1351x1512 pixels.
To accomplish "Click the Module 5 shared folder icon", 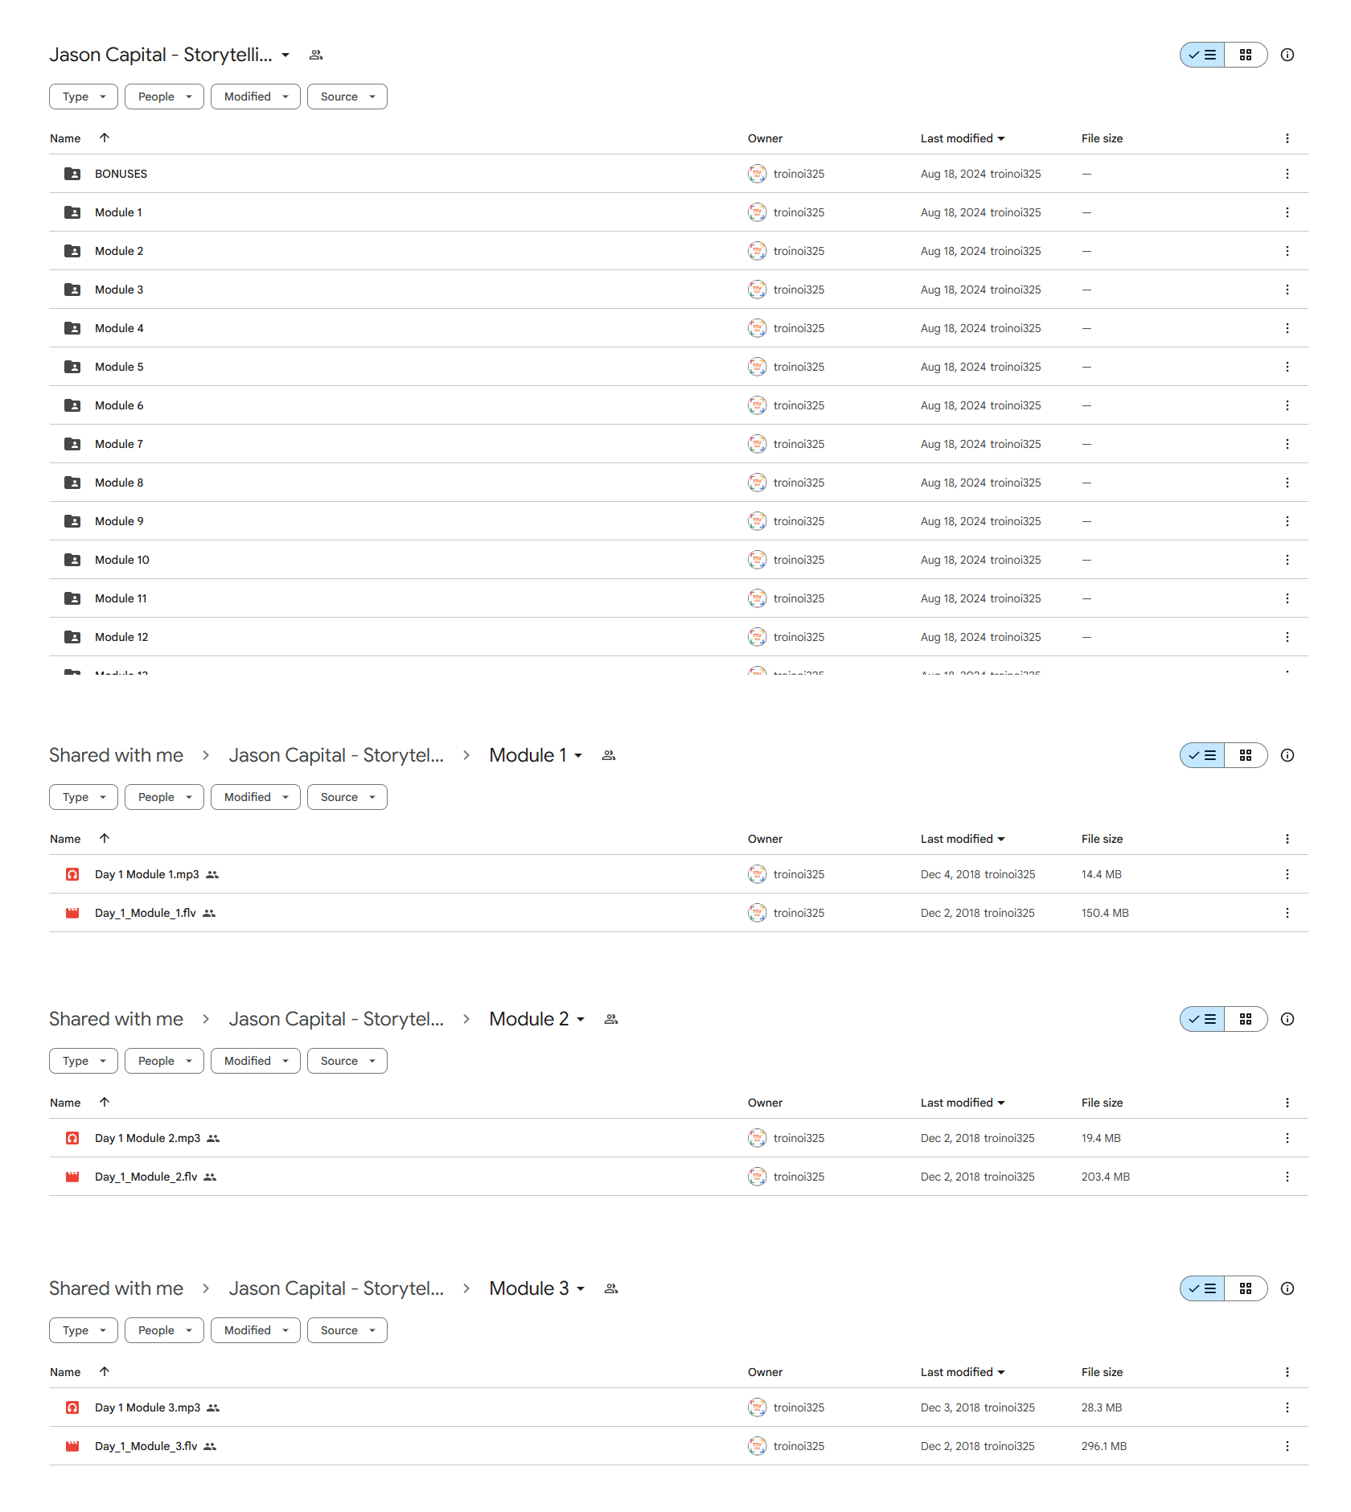I will point(72,367).
